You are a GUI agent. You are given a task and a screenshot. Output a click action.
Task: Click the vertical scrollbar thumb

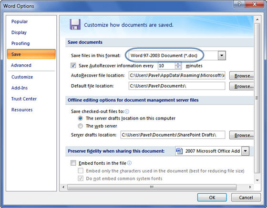pos(257,98)
